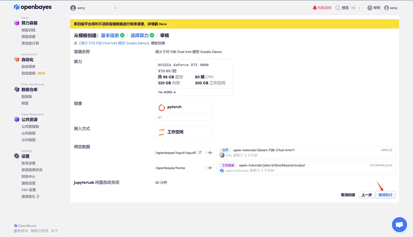
Task: Open 模型 under 数据仓库
Action: tap(25, 103)
